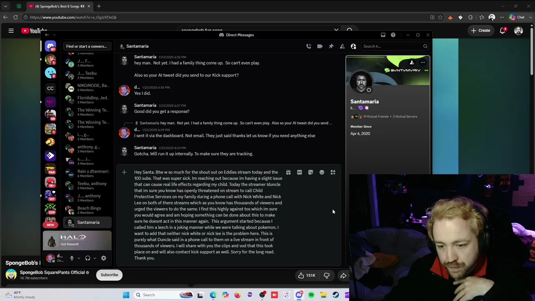Open Steam from the taskbar
The height and width of the screenshot is (301, 535).
point(336,295)
